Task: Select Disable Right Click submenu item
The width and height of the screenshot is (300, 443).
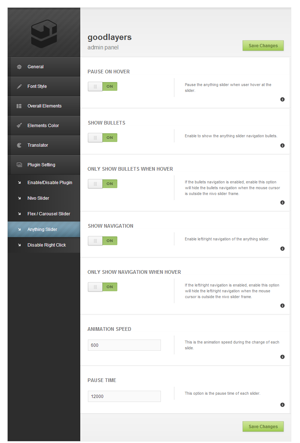Action: tap(46, 245)
